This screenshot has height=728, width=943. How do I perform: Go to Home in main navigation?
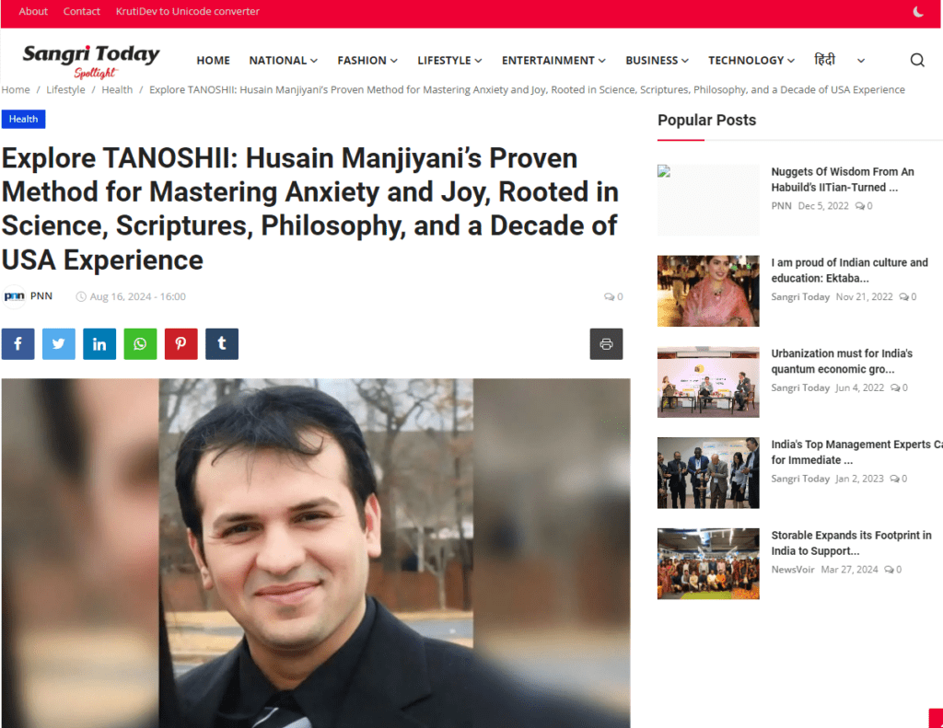point(213,60)
